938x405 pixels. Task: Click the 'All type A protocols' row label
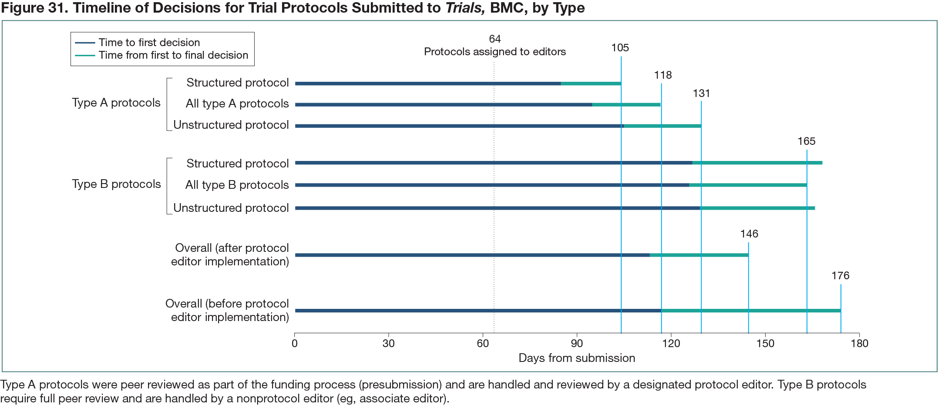click(237, 104)
